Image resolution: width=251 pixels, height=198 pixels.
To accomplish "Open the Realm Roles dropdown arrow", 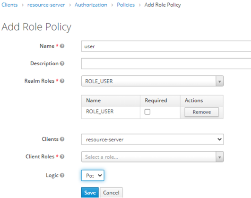I will (x=220, y=81).
